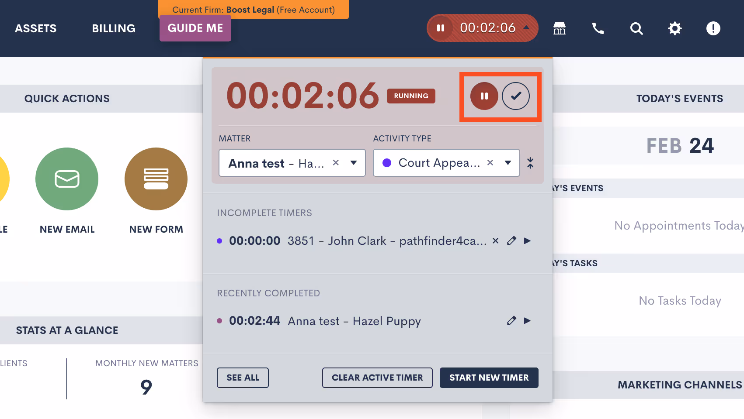Viewport: 744px width, 419px height.
Task: Click the large 00:02:06 timer display
Action: point(302,96)
